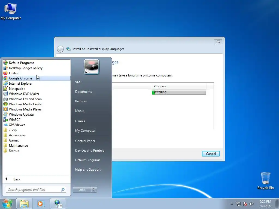The height and width of the screenshot is (209, 279).
Task: Open WinSCP from programs list
Action: [x=37, y=120]
